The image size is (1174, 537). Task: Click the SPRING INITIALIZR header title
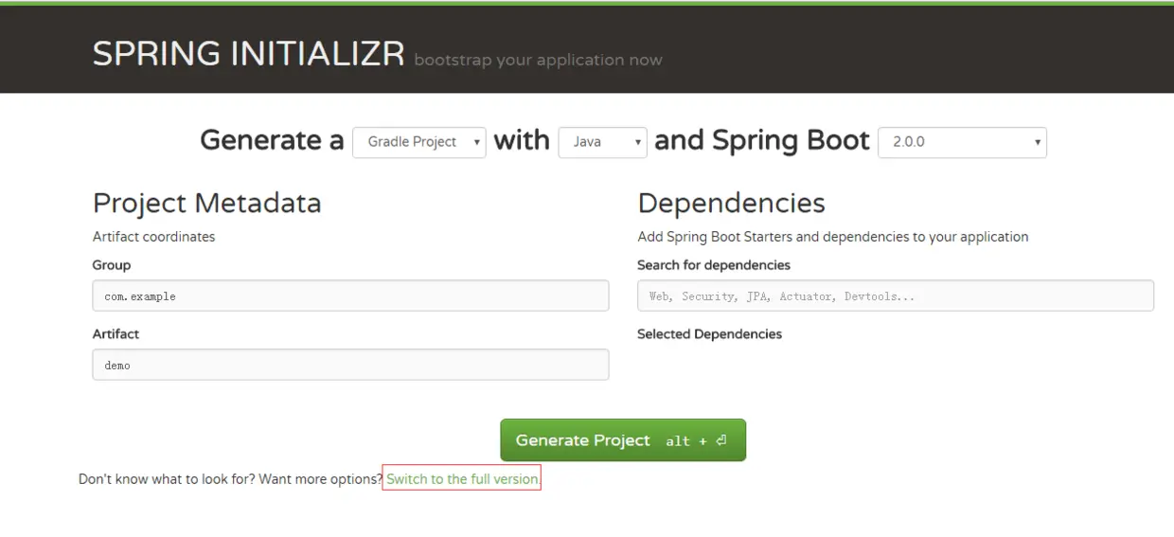pos(249,54)
